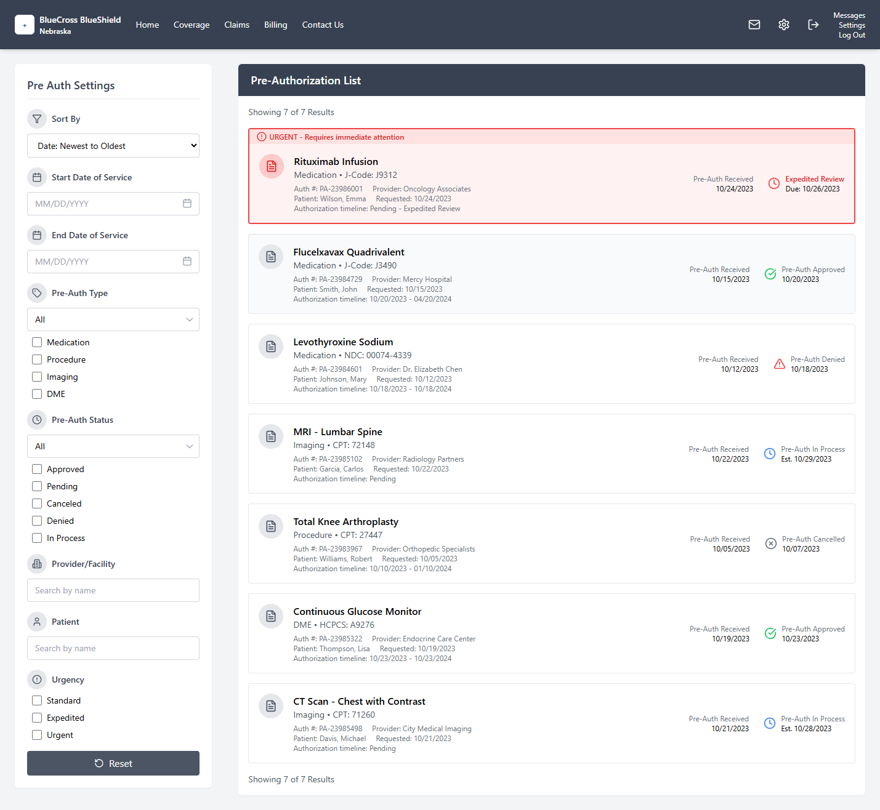Click the calendar icon in Start Date field
Screen dimensions: 880x810
pos(187,204)
